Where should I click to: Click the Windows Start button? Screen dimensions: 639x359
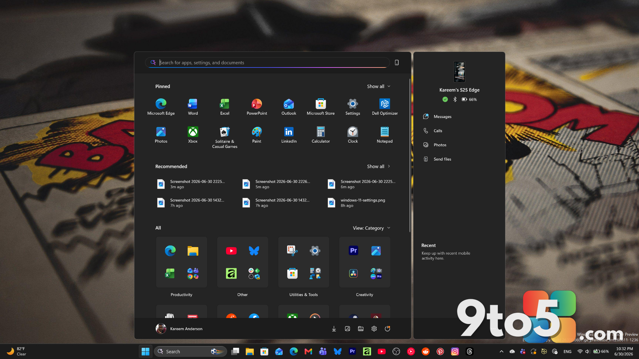tap(145, 351)
